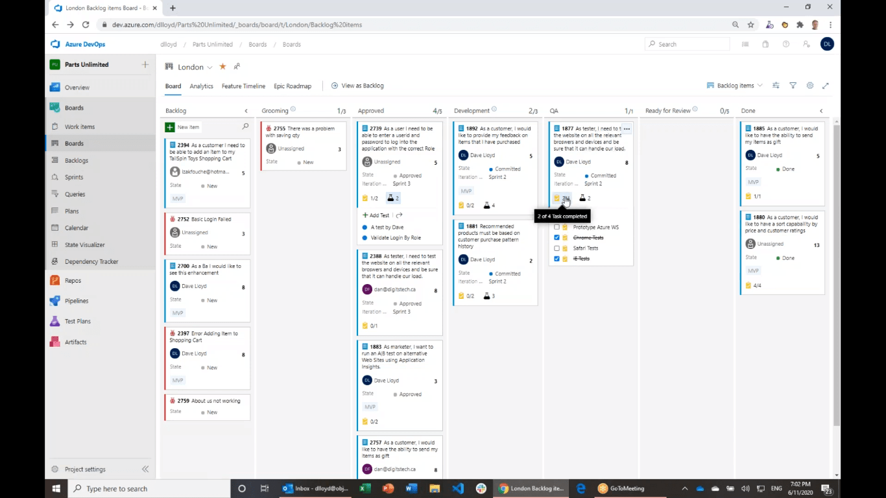Open Overview in the sidebar
886x498 pixels.
coord(77,88)
